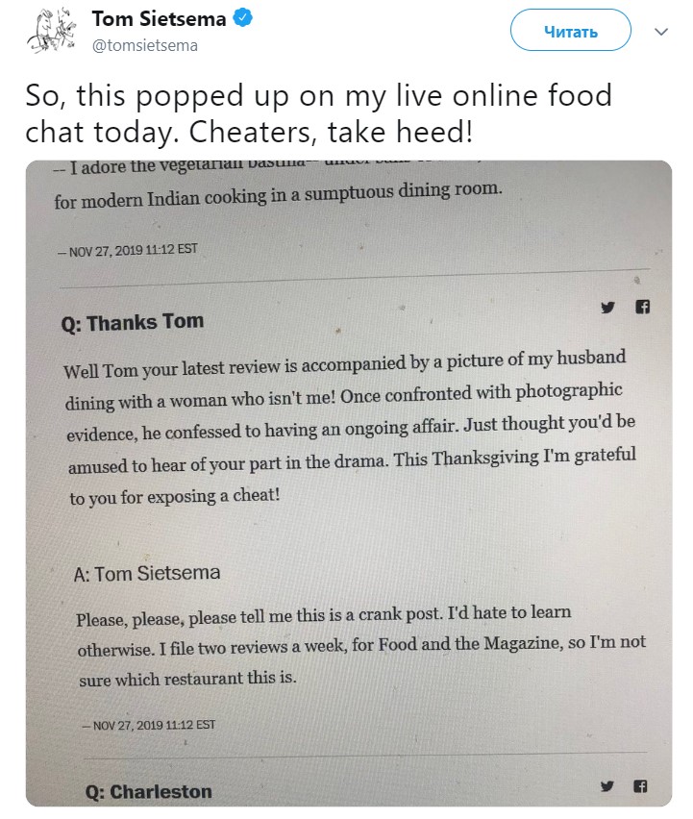Click the 'A: Tom Sietsema' label
The image size is (693, 819).
coord(147,573)
